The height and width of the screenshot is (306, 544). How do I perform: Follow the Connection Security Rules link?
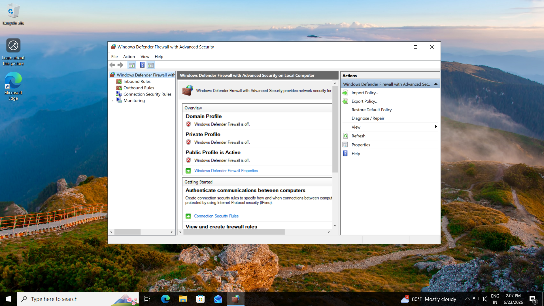point(216,216)
